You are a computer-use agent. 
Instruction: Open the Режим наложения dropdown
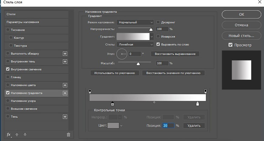pyautogui.click(x=135, y=22)
